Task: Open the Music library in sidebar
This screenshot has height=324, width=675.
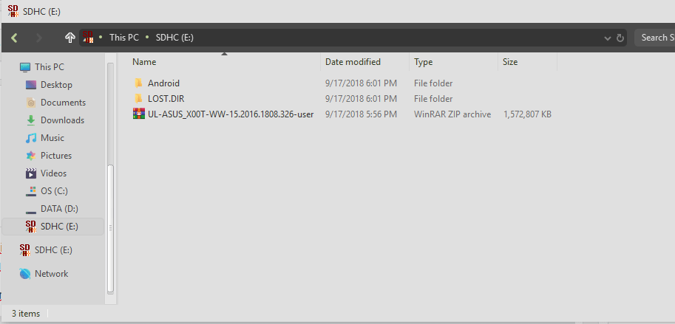Action: coord(52,138)
